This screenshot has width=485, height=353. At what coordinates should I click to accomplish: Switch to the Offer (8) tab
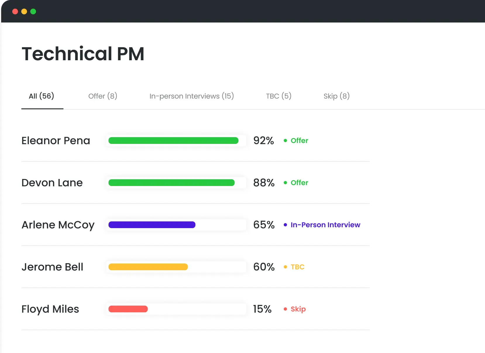103,96
